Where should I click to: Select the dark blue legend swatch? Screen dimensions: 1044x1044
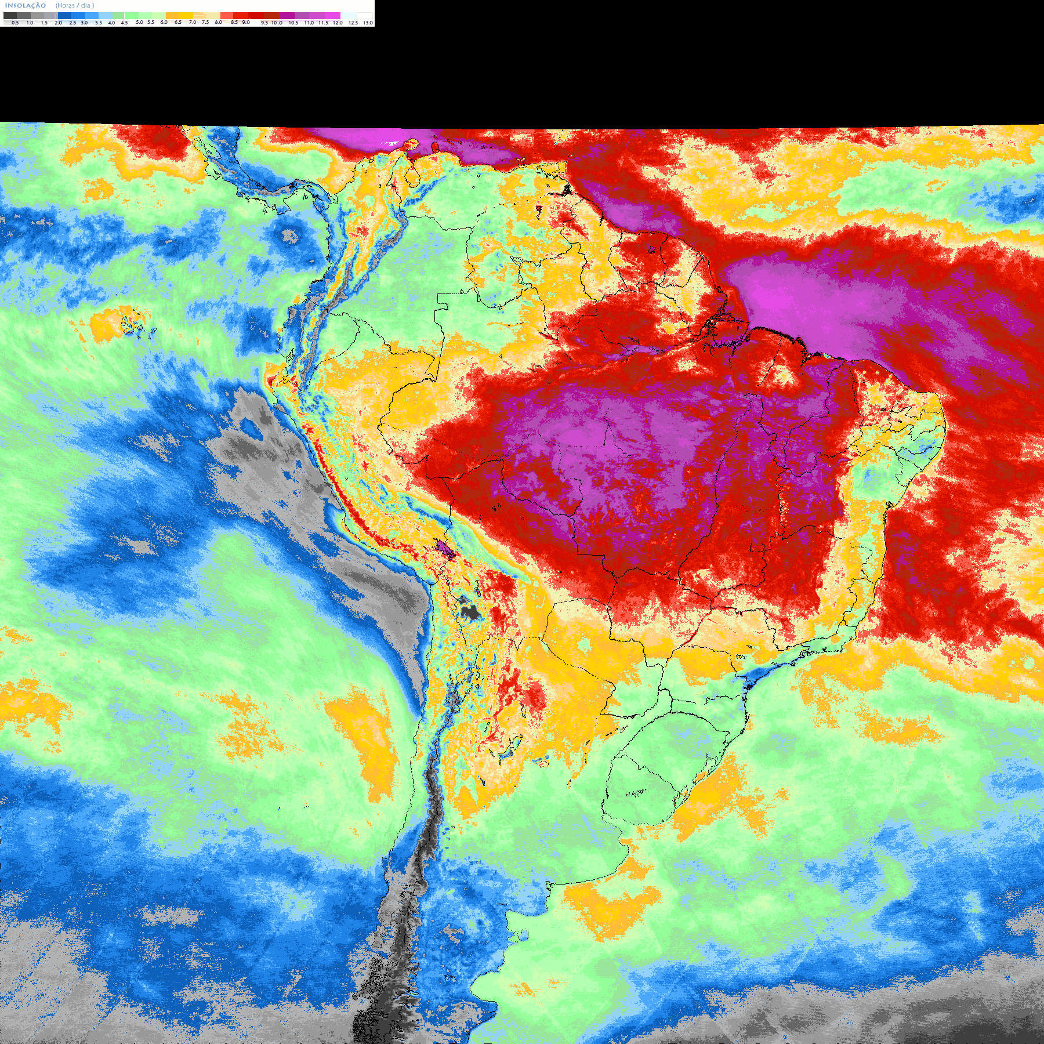[64, 16]
